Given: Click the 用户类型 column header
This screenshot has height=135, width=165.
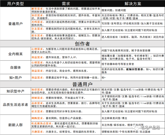Looking at the screenshot, I should [x=15, y=4].
